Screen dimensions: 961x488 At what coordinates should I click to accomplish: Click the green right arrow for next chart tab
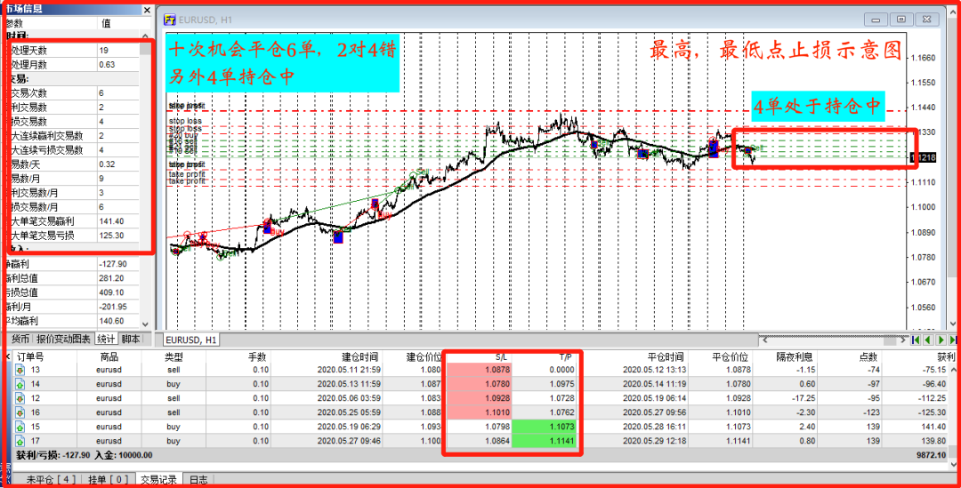[941, 340]
